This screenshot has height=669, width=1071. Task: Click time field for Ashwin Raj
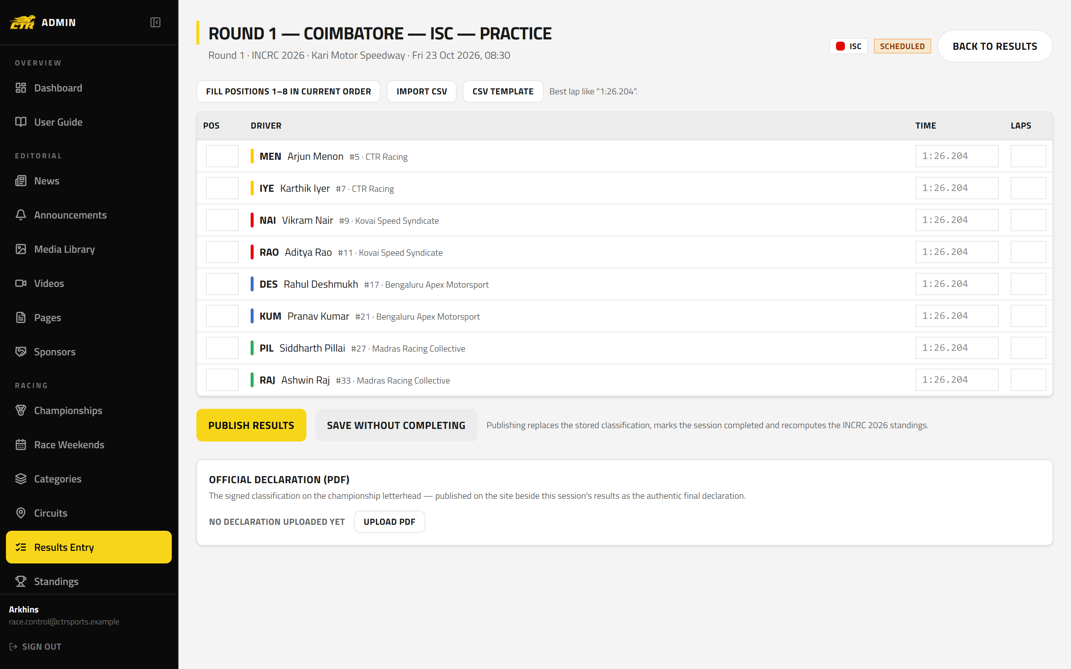957,379
